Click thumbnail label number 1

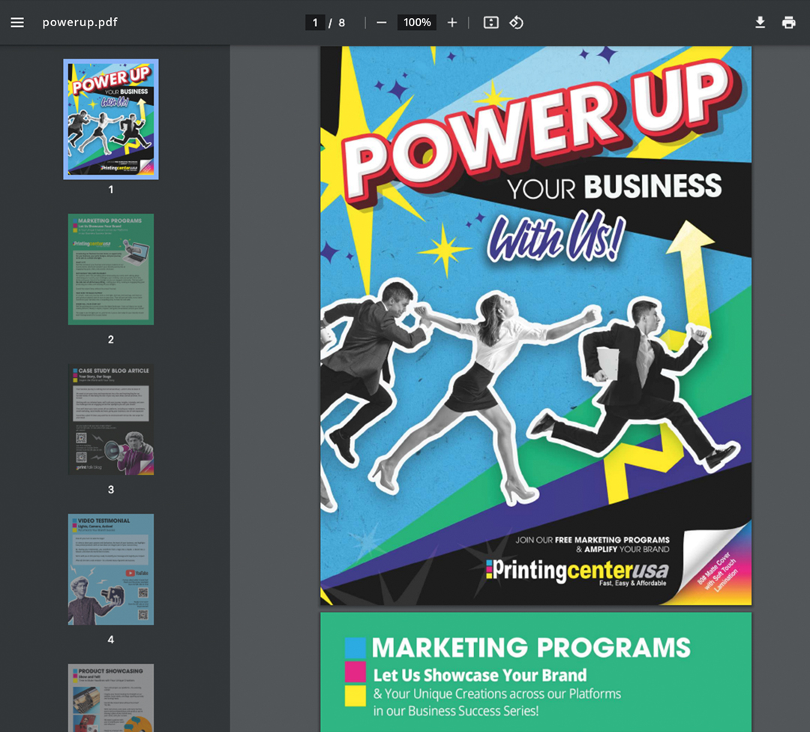(110, 190)
